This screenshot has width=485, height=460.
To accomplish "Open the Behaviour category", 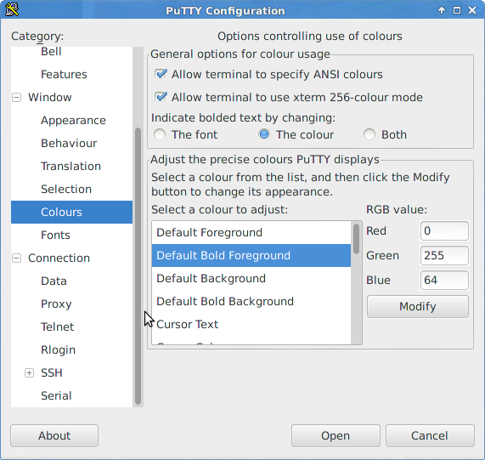I will coord(69,143).
